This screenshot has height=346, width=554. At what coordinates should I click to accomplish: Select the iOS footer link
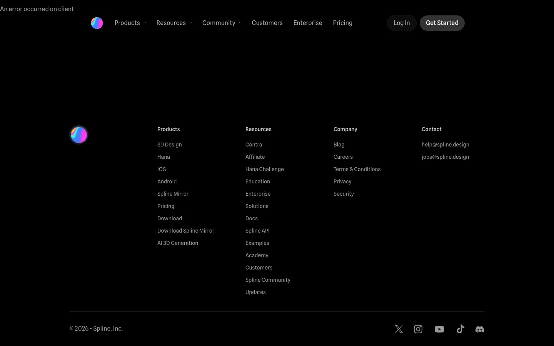162,169
